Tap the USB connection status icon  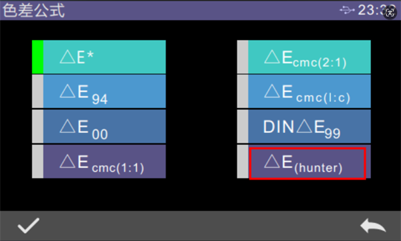(347, 10)
